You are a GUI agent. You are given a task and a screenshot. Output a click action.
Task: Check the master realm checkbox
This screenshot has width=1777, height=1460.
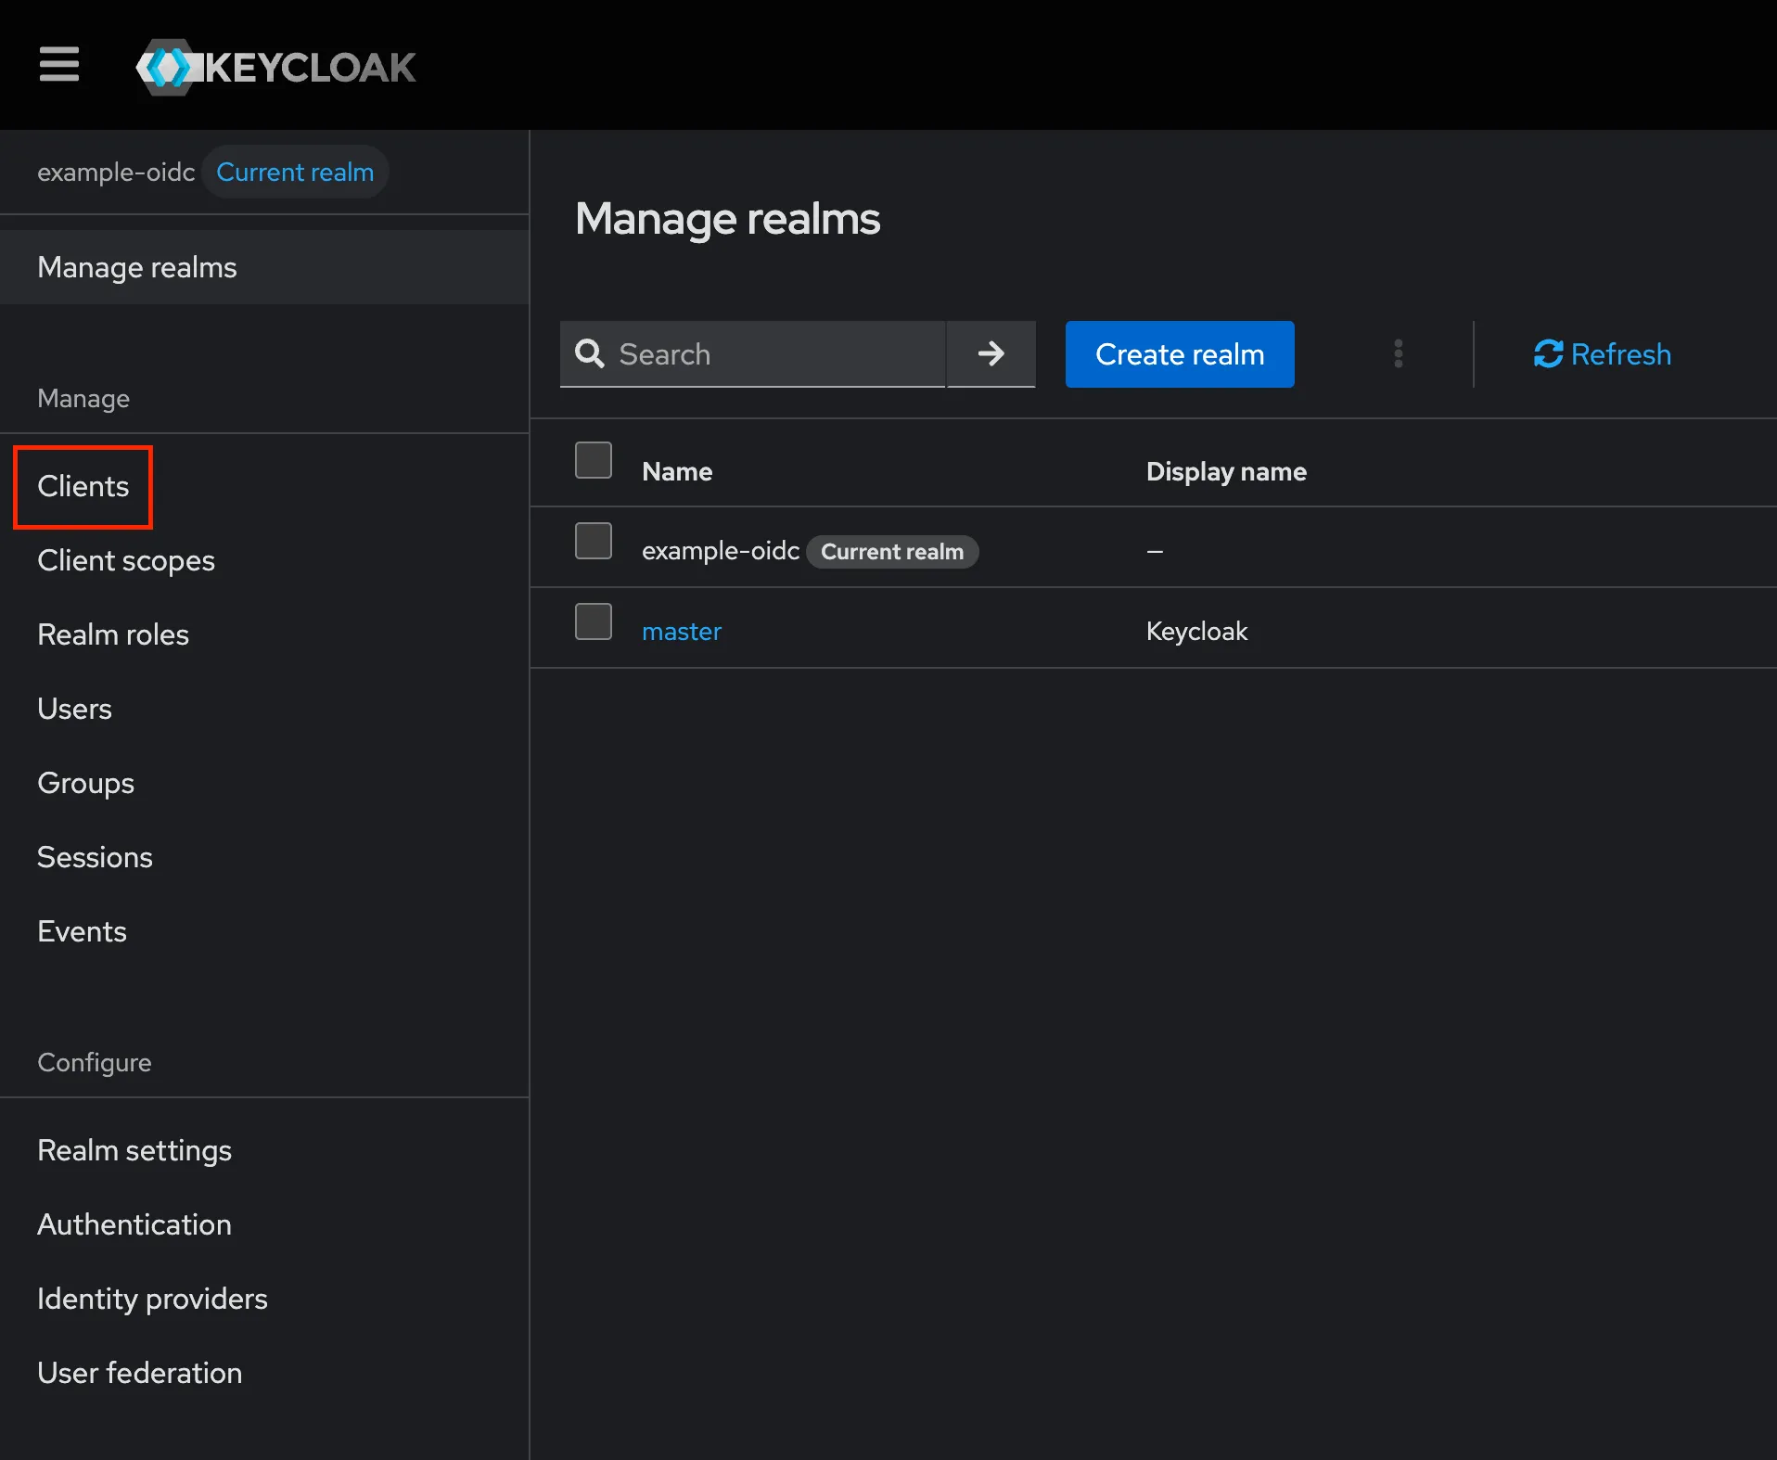(593, 621)
